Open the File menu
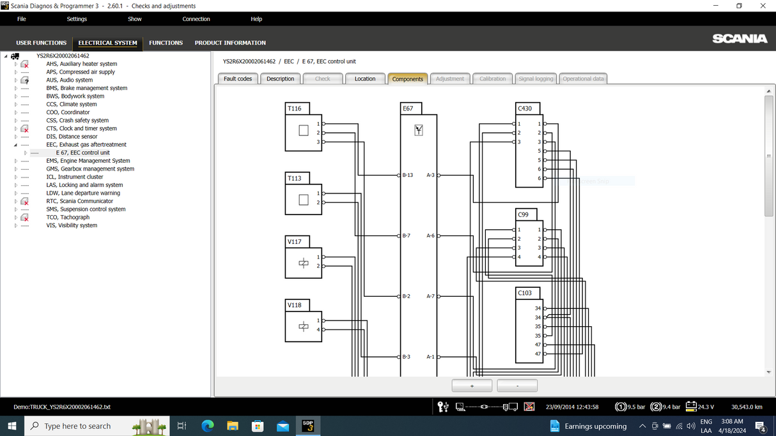The width and height of the screenshot is (776, 436). [x=22, y=19]
